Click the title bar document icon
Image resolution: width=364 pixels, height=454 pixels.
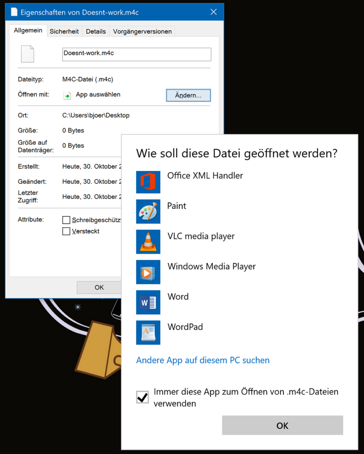(14, 12)
